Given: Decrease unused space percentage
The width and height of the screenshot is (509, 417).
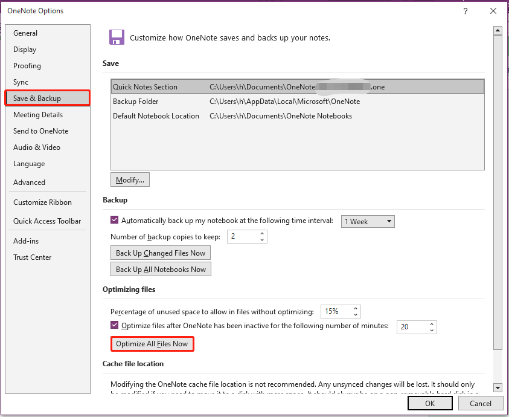Looking at the screenshot, I should pos(356,315).
